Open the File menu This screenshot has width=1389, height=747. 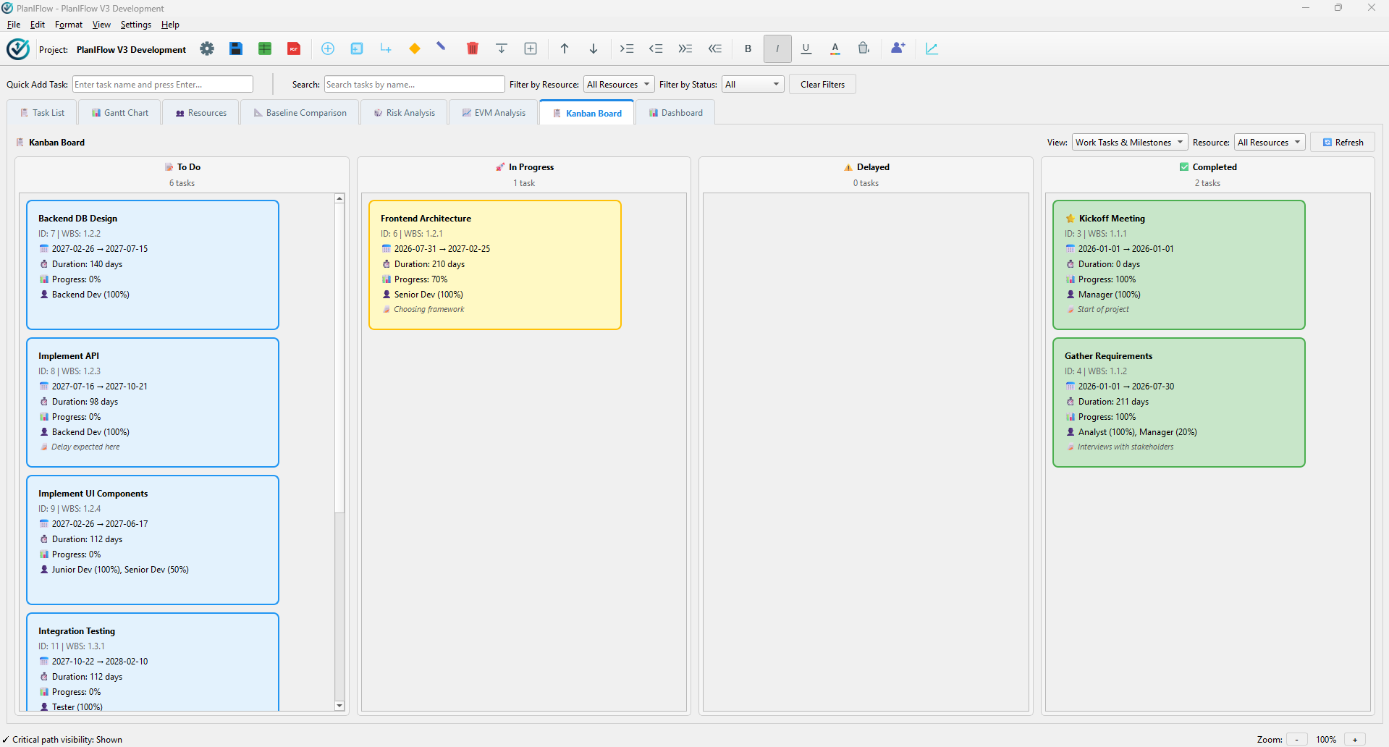coord(14,25)
